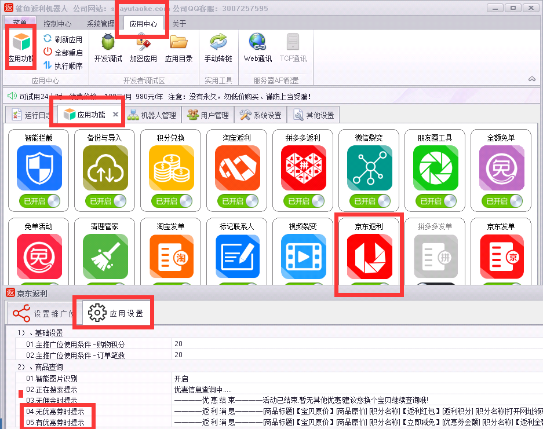The height and width of the screenshot is (429, 543).
Task: Open 视频裂变 film app icon
Action: [x=304, y=256]
